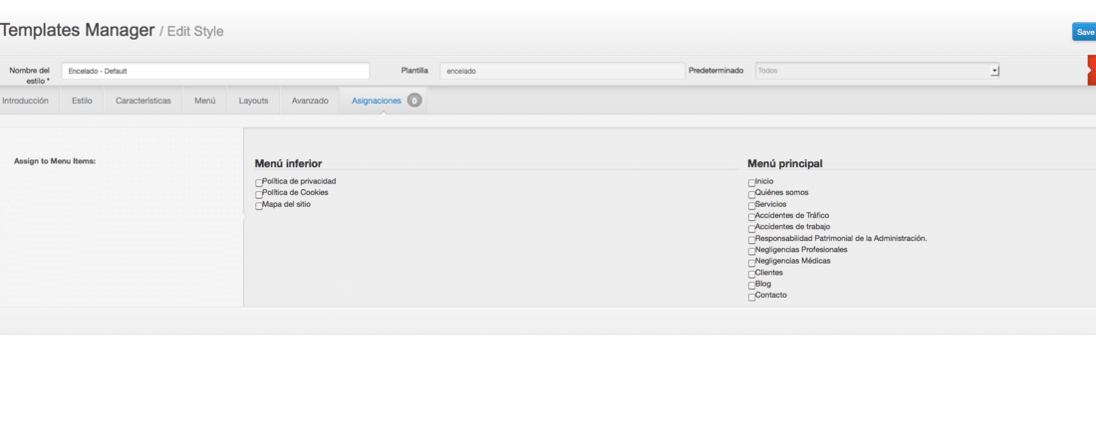
Task: Check Accidentes de trabajo checkbox
Action: [752, 228]
